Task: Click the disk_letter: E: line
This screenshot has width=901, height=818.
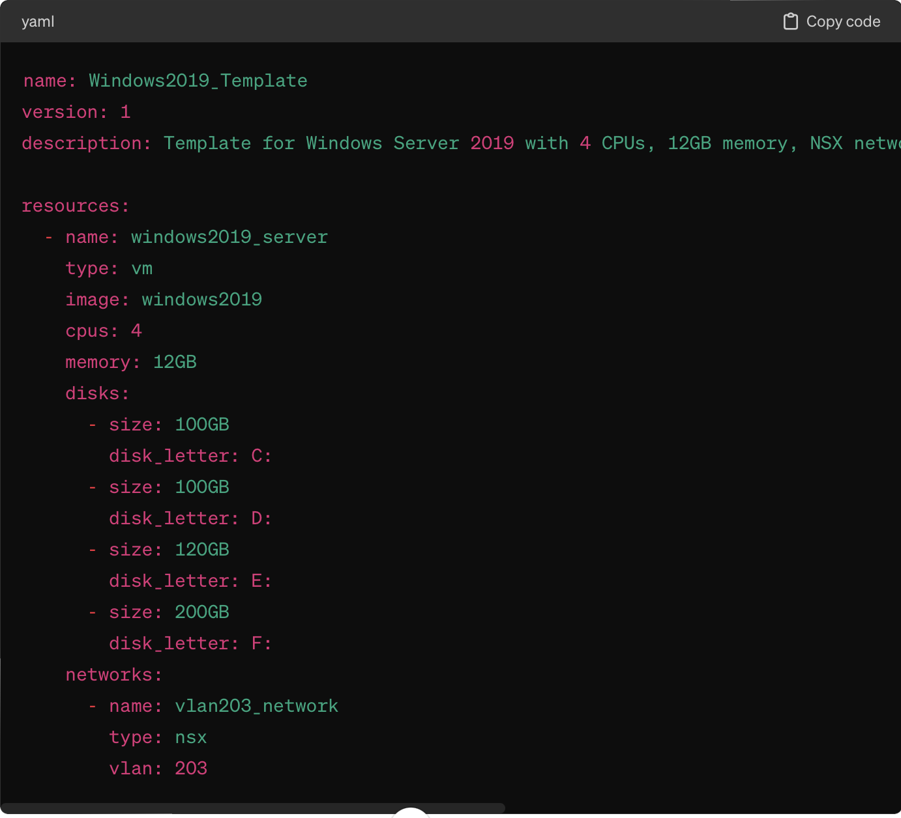Action: (x=190, y=581)
